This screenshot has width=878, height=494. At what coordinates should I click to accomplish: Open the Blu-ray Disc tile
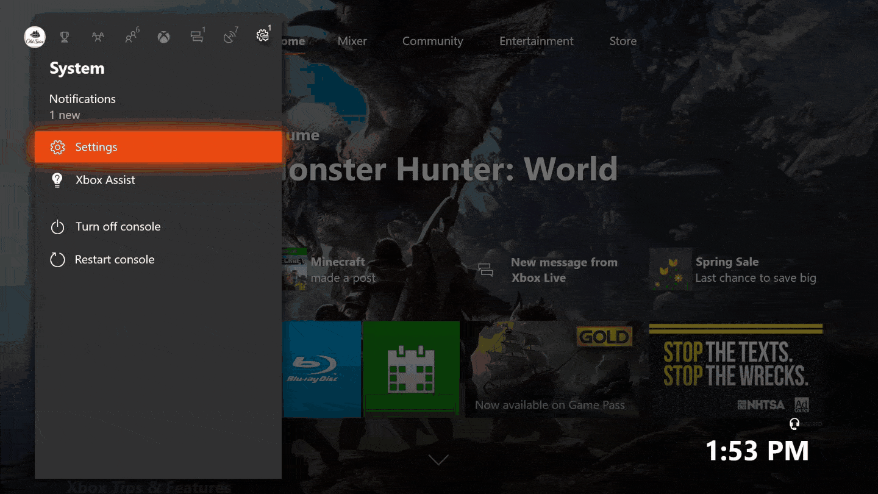tap(321, 370)
